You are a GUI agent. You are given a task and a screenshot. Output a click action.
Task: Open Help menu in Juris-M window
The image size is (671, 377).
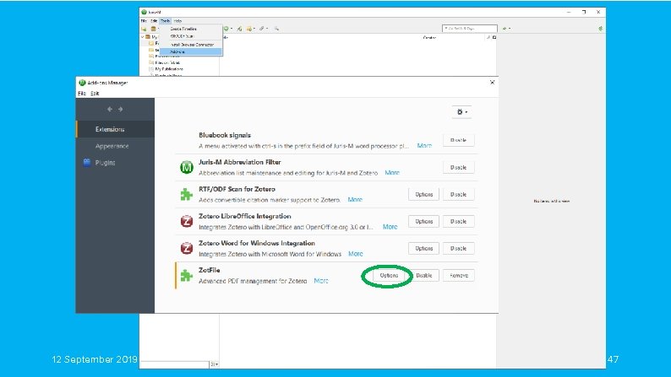click(x=177, y=20)
